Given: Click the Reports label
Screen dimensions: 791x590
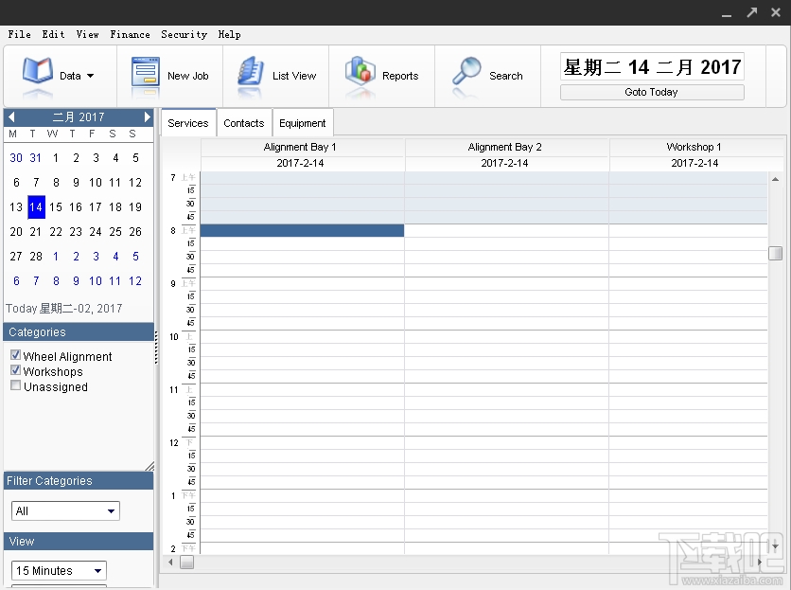Looking at the screenshot, I should [400, 76].
